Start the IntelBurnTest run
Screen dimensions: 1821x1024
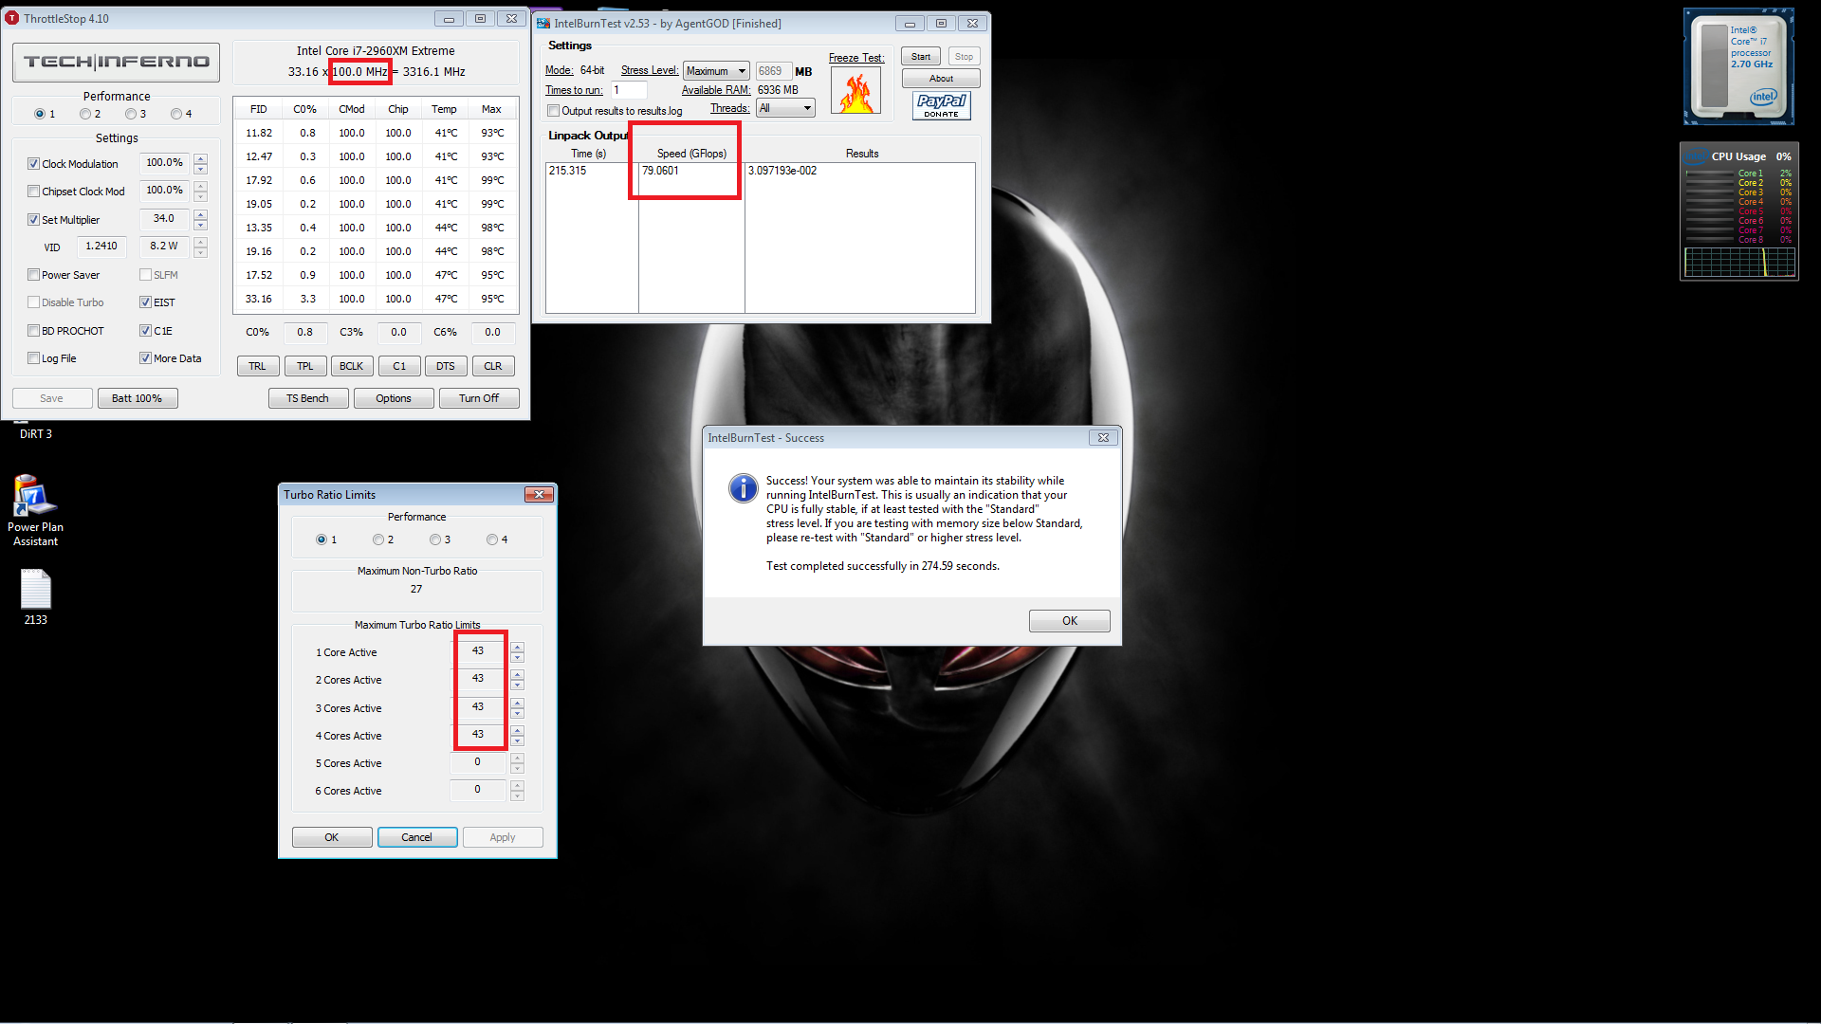point(921,57)
